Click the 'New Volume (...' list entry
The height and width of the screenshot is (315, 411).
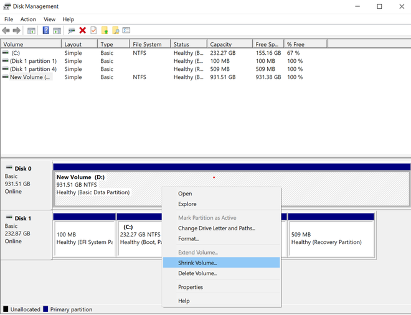30,77
